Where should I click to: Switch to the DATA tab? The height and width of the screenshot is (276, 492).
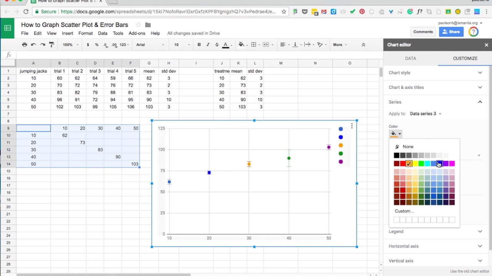(x=411, y=59)
